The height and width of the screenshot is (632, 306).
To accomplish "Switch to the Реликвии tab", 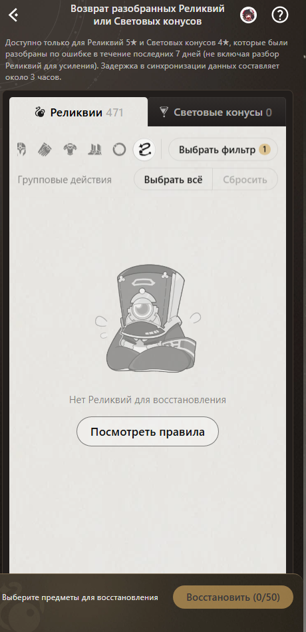I will 78,112.
